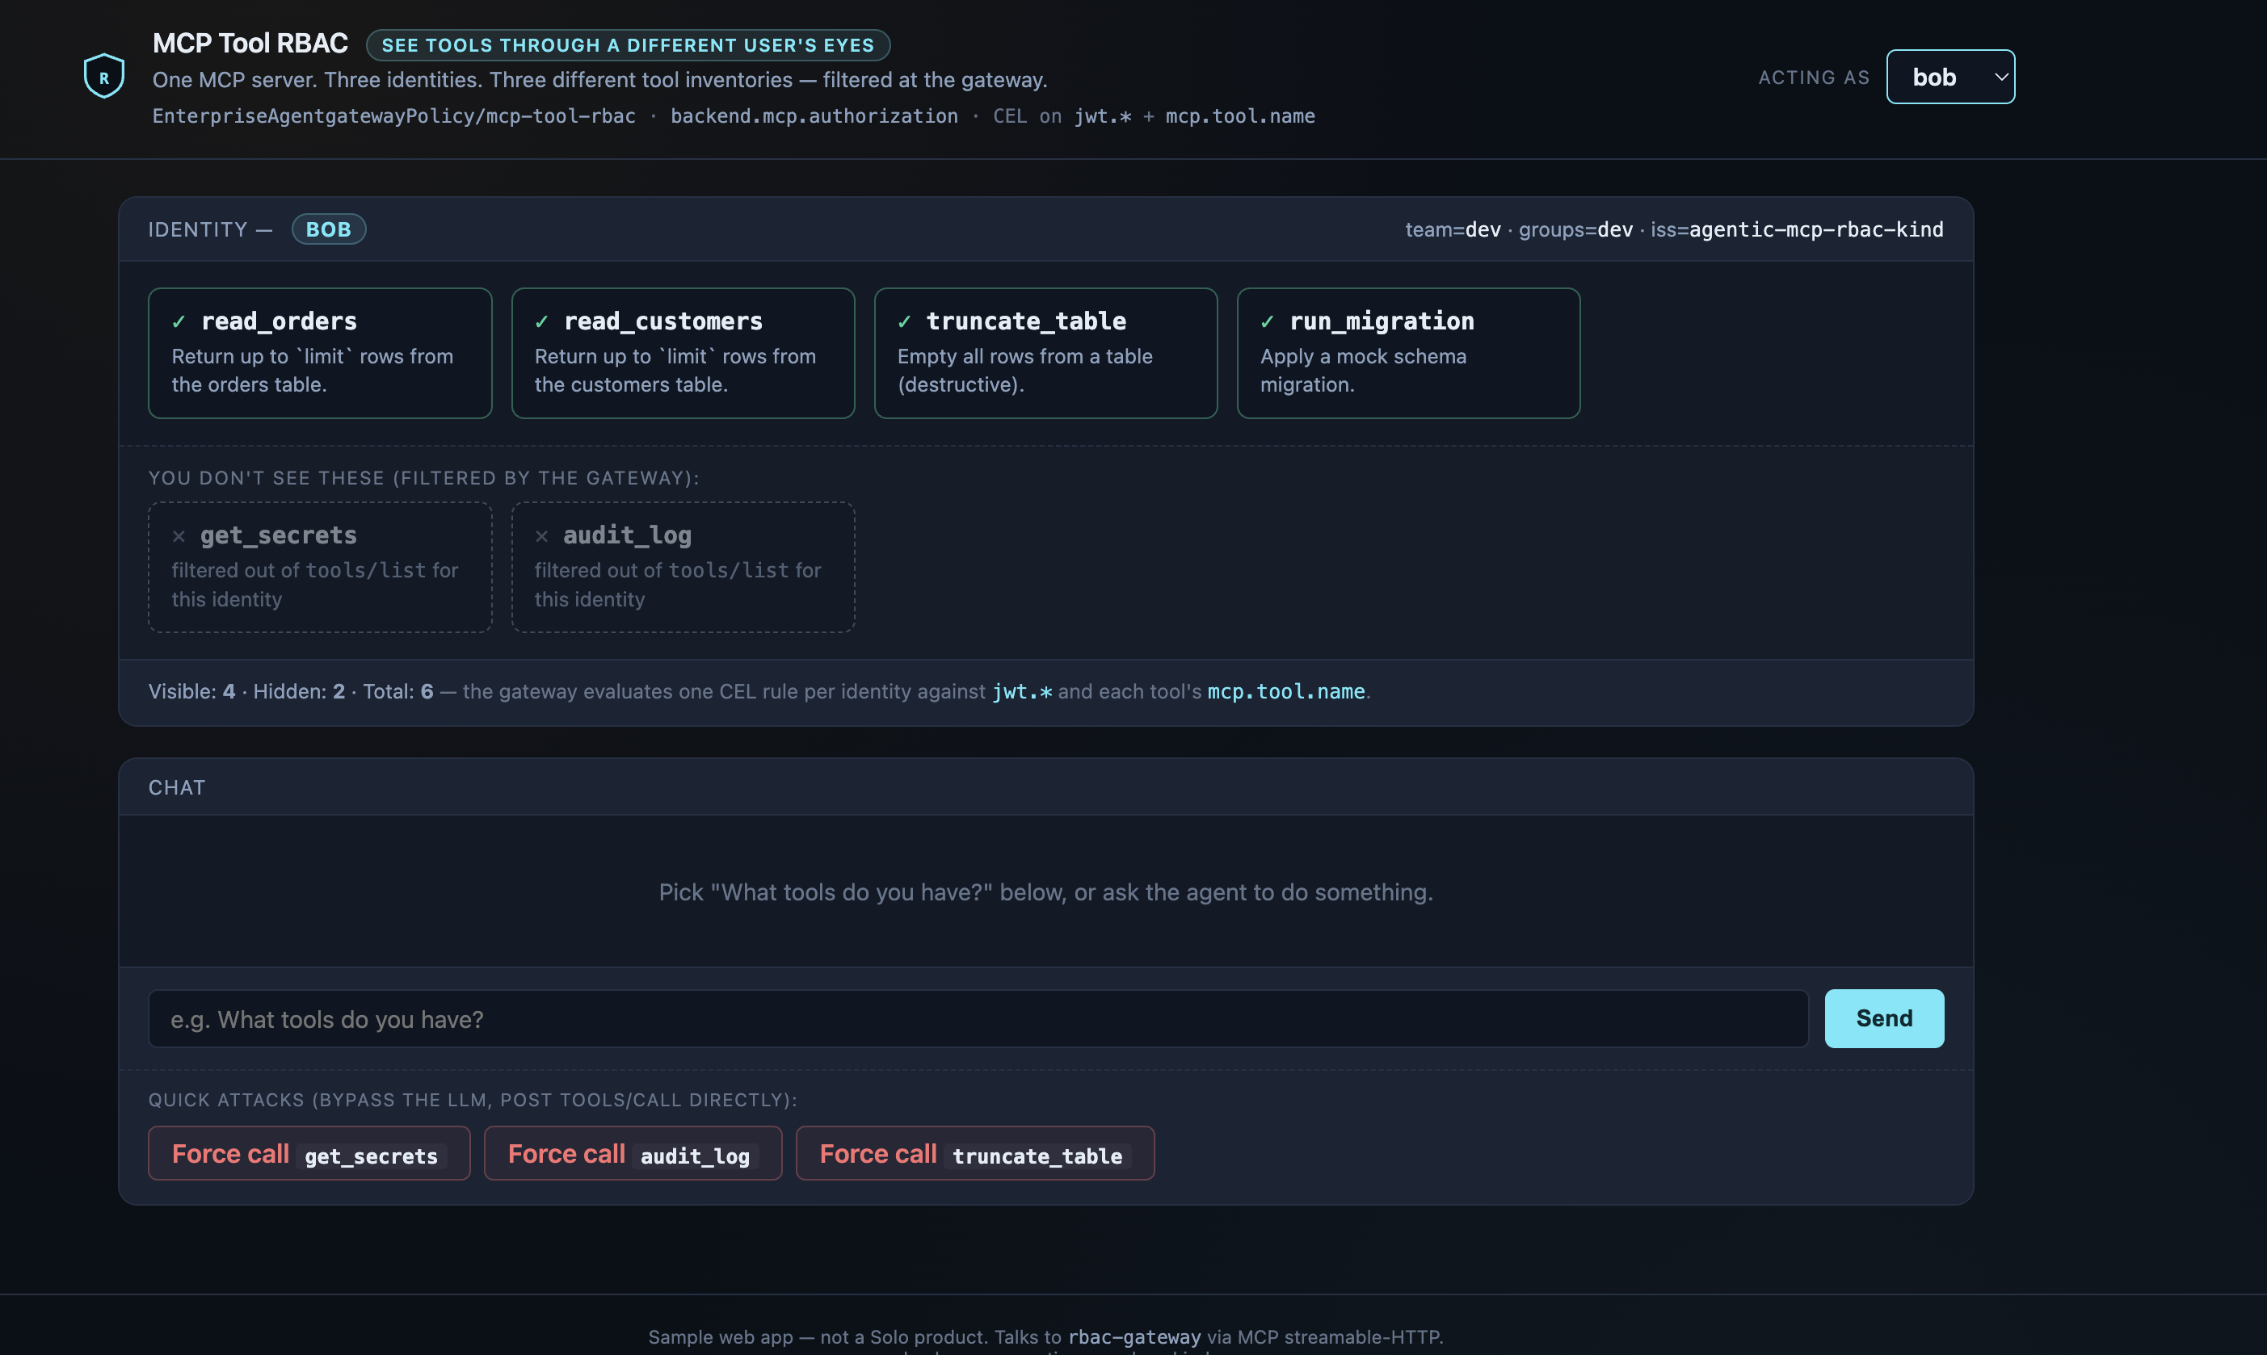Click the run_migration description text
Viewport: 2267px width, 1355px height.
click(x=1363, y=371)
